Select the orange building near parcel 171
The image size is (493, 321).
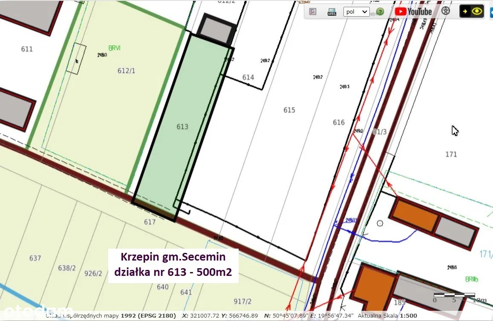[414, 215]
